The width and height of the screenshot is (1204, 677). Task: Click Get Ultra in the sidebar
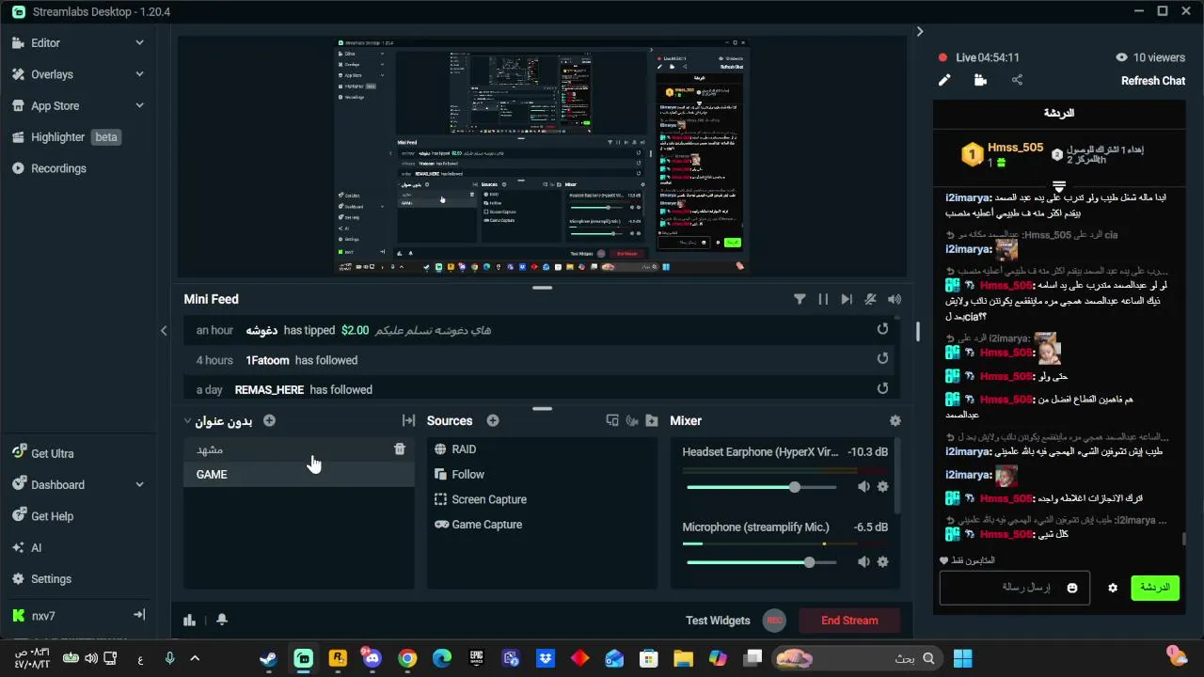click(x=52, y=453)
